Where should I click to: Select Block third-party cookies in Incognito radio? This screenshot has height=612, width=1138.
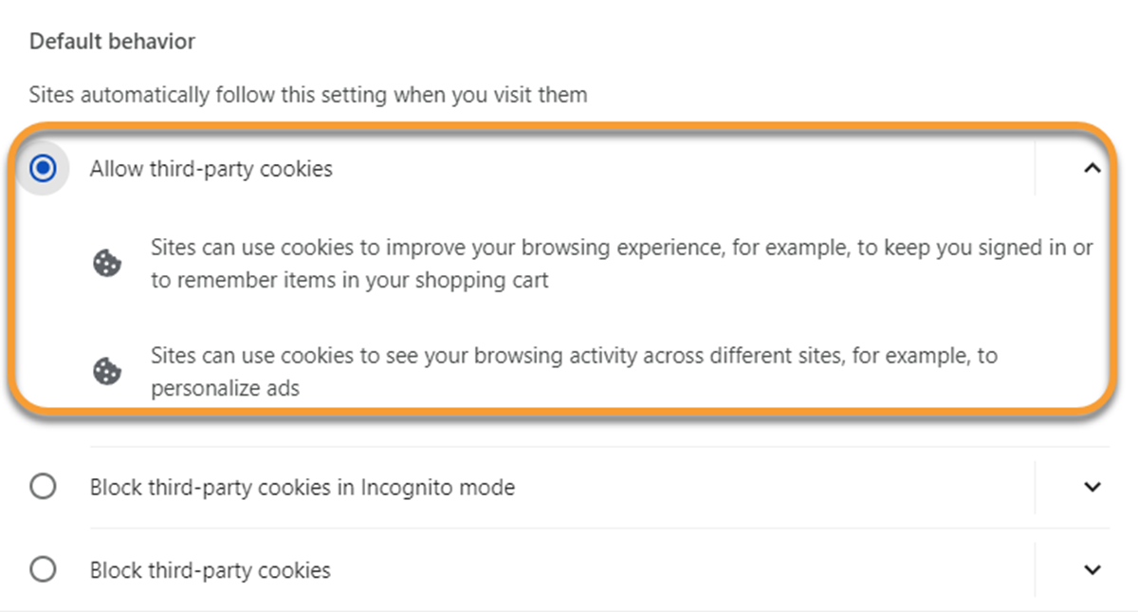[43, 487]
